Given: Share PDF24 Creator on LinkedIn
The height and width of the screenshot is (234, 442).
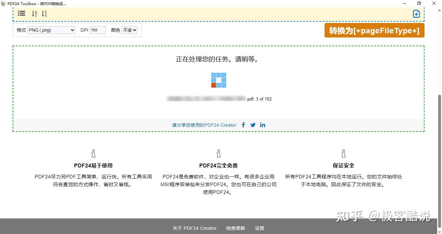Looking at the screenshot, I should coord(262,125).
